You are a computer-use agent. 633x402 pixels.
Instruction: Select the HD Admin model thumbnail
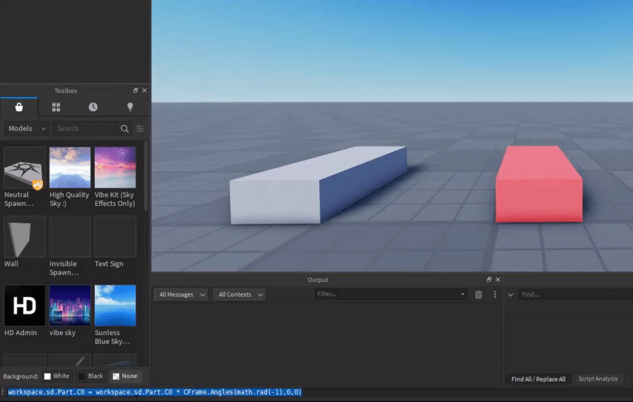click(25, 306)
